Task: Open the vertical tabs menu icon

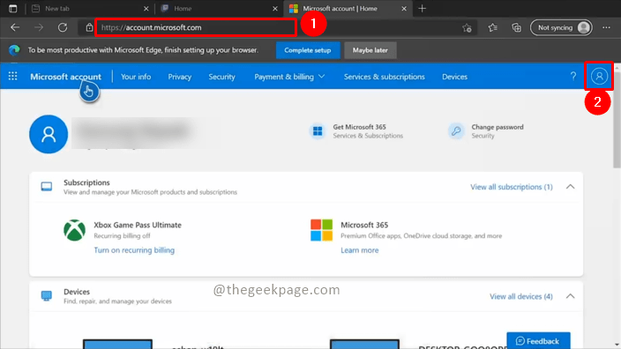Action: [x=12, y=8]
